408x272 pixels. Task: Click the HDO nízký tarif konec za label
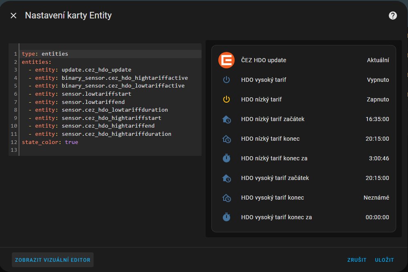tap(274, 158)
